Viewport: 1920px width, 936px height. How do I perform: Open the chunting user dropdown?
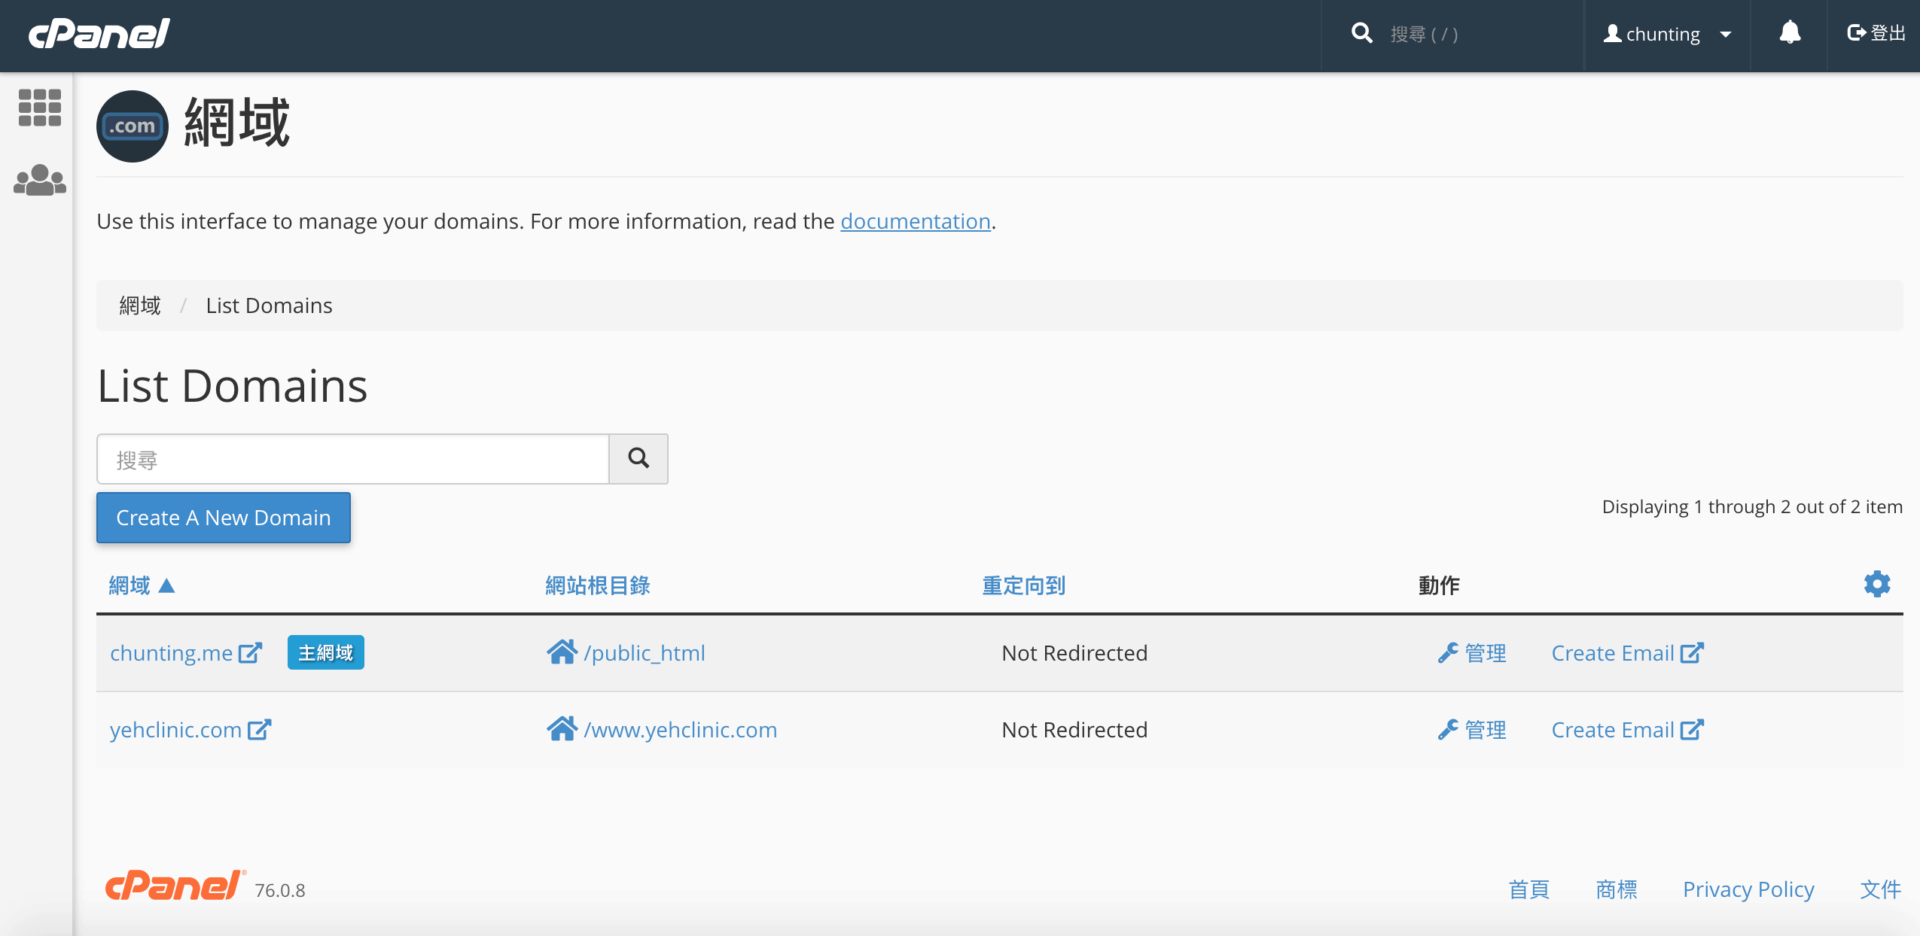click(x=1667, y=35)
